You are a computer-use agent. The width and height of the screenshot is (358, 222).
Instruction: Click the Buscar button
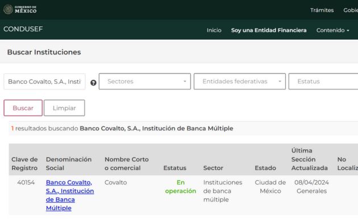pyautogui.click(x=23, y=108)
